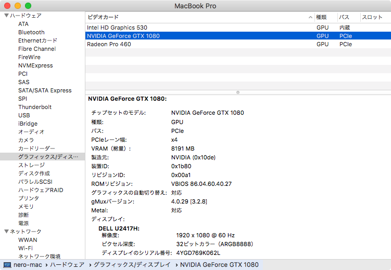Viewport: 391px width, 270px height.
Task: Click the device ID value 0x1b80
Action: [x=181, y=166]
